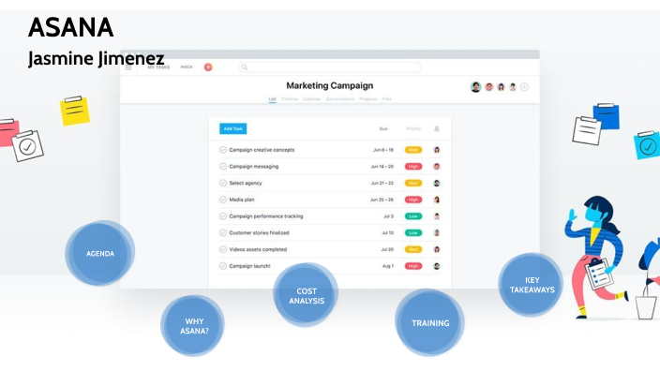The image size is (660, 371).
Task: Click the 'Select agency' task name
Action: point(246,183)
